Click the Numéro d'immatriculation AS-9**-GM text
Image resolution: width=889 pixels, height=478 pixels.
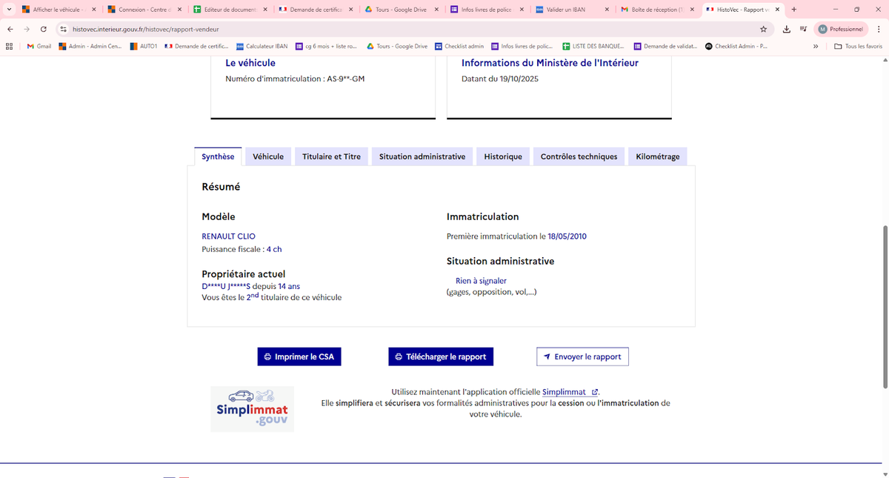295,78
